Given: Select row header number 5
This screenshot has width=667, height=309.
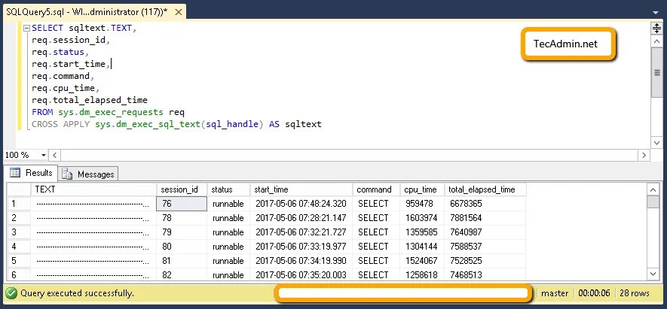Looking at the screenshot, I should [x=19, y=261].
